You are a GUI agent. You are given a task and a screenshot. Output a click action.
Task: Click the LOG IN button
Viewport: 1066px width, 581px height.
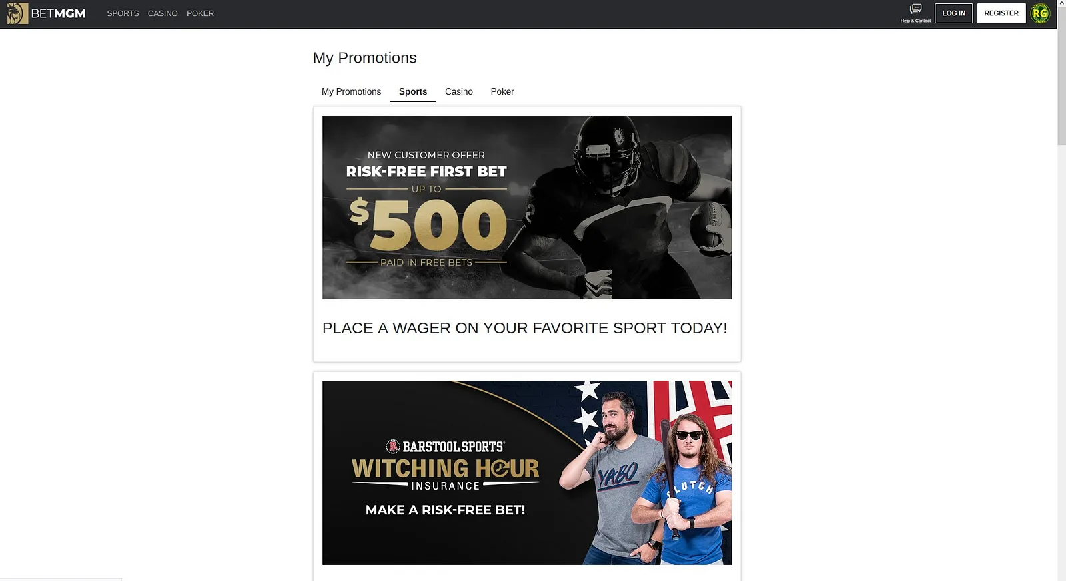pyautogui.click(x=953, y=13)
